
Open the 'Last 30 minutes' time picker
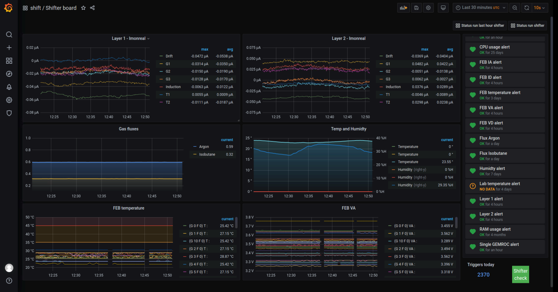(480, 8)
